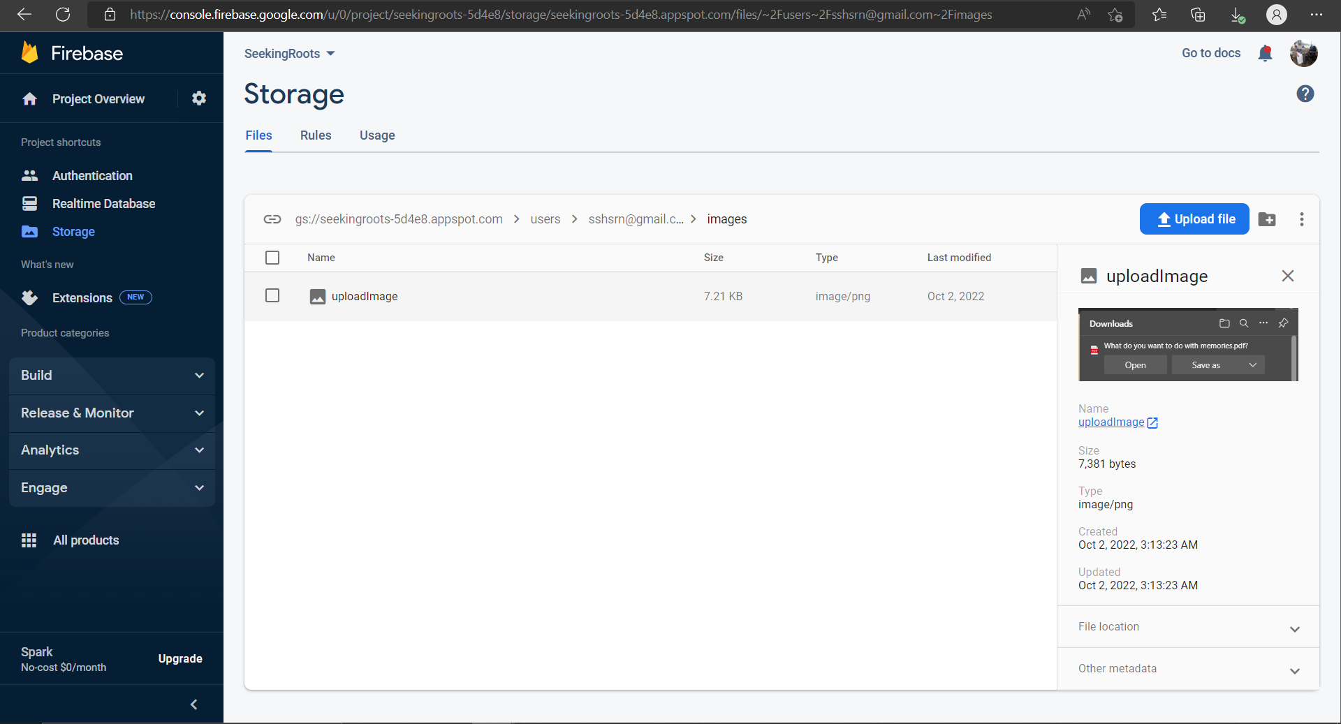Open the user account avatar
Image resolution: width=1341 pixels, height=724 pixels.
[1303, 53]
